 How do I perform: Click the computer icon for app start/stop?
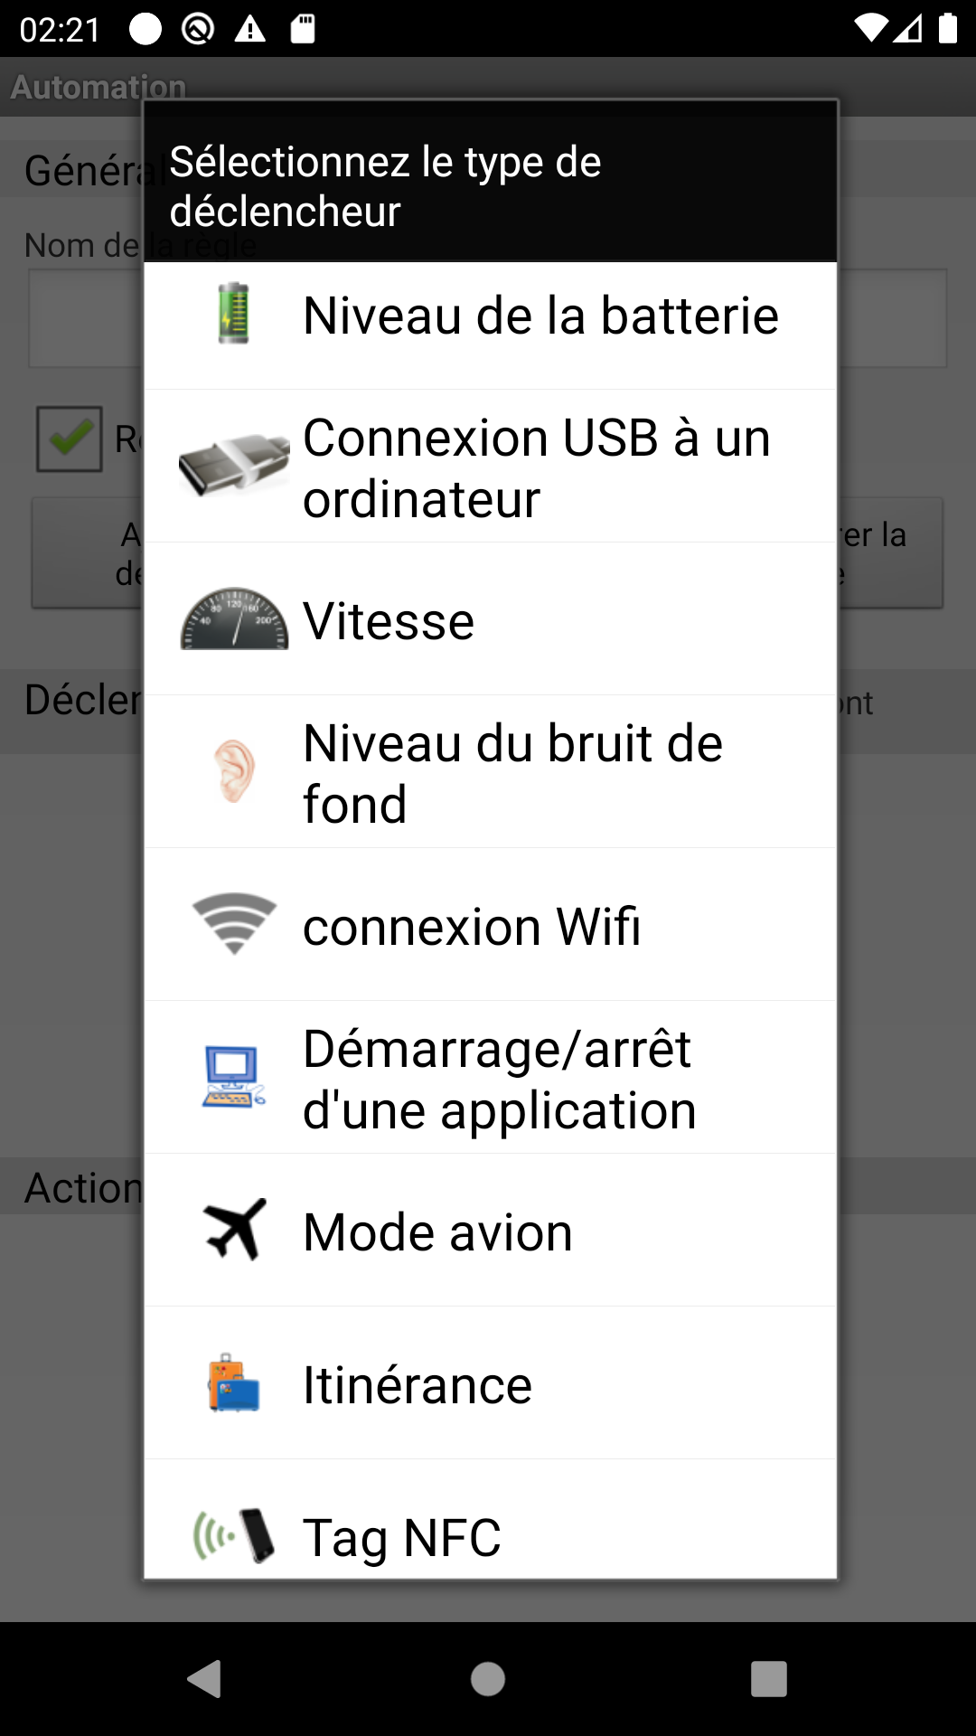tap(234, 1077)
